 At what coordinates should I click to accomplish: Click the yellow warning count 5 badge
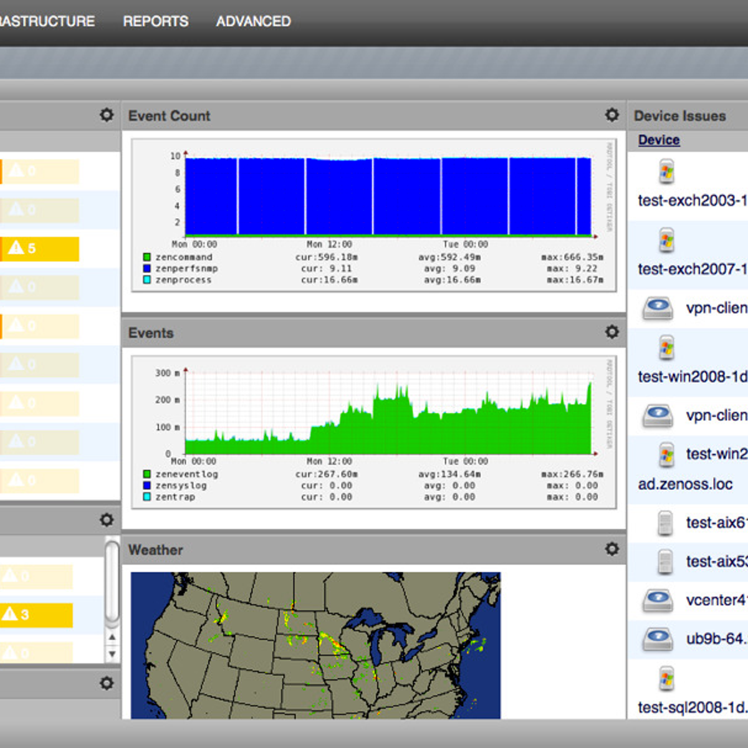[x=40, y=249]
